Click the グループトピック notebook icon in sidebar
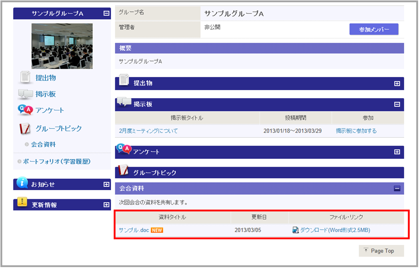This screenshot has height=268, width=419. 25,129
